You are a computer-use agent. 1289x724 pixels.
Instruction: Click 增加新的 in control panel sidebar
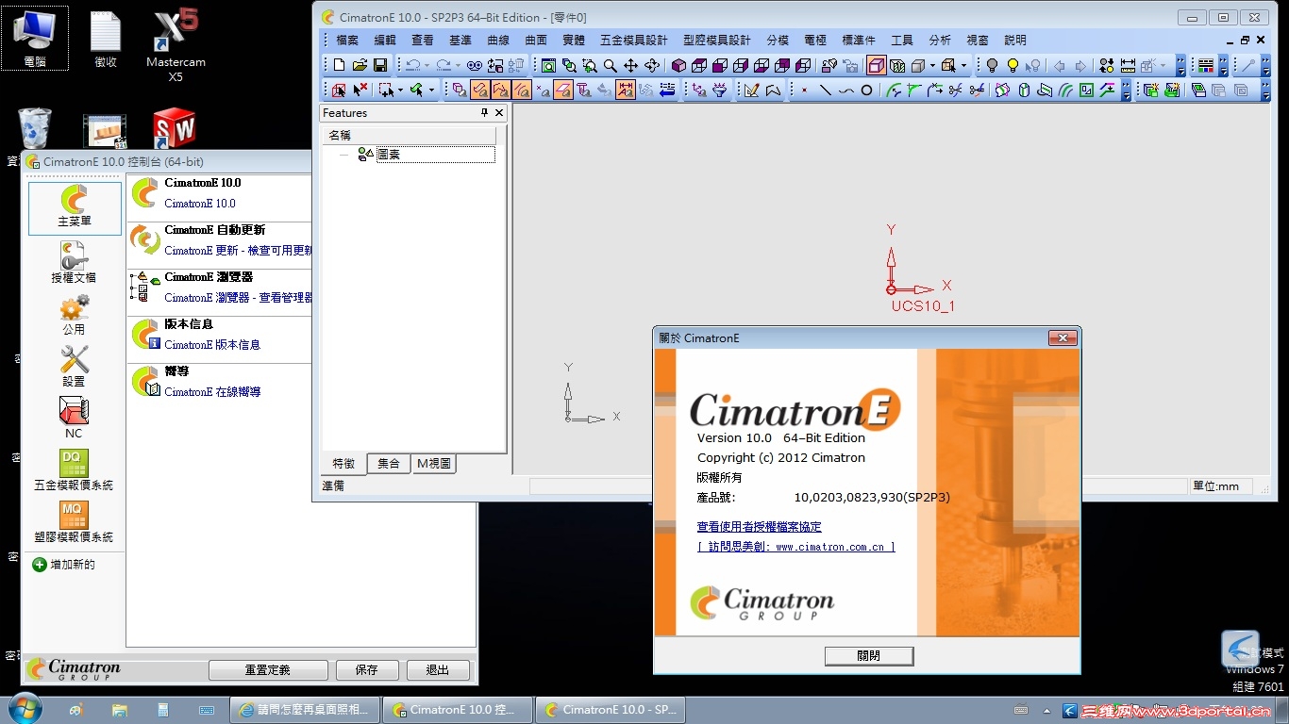point(64,564)
